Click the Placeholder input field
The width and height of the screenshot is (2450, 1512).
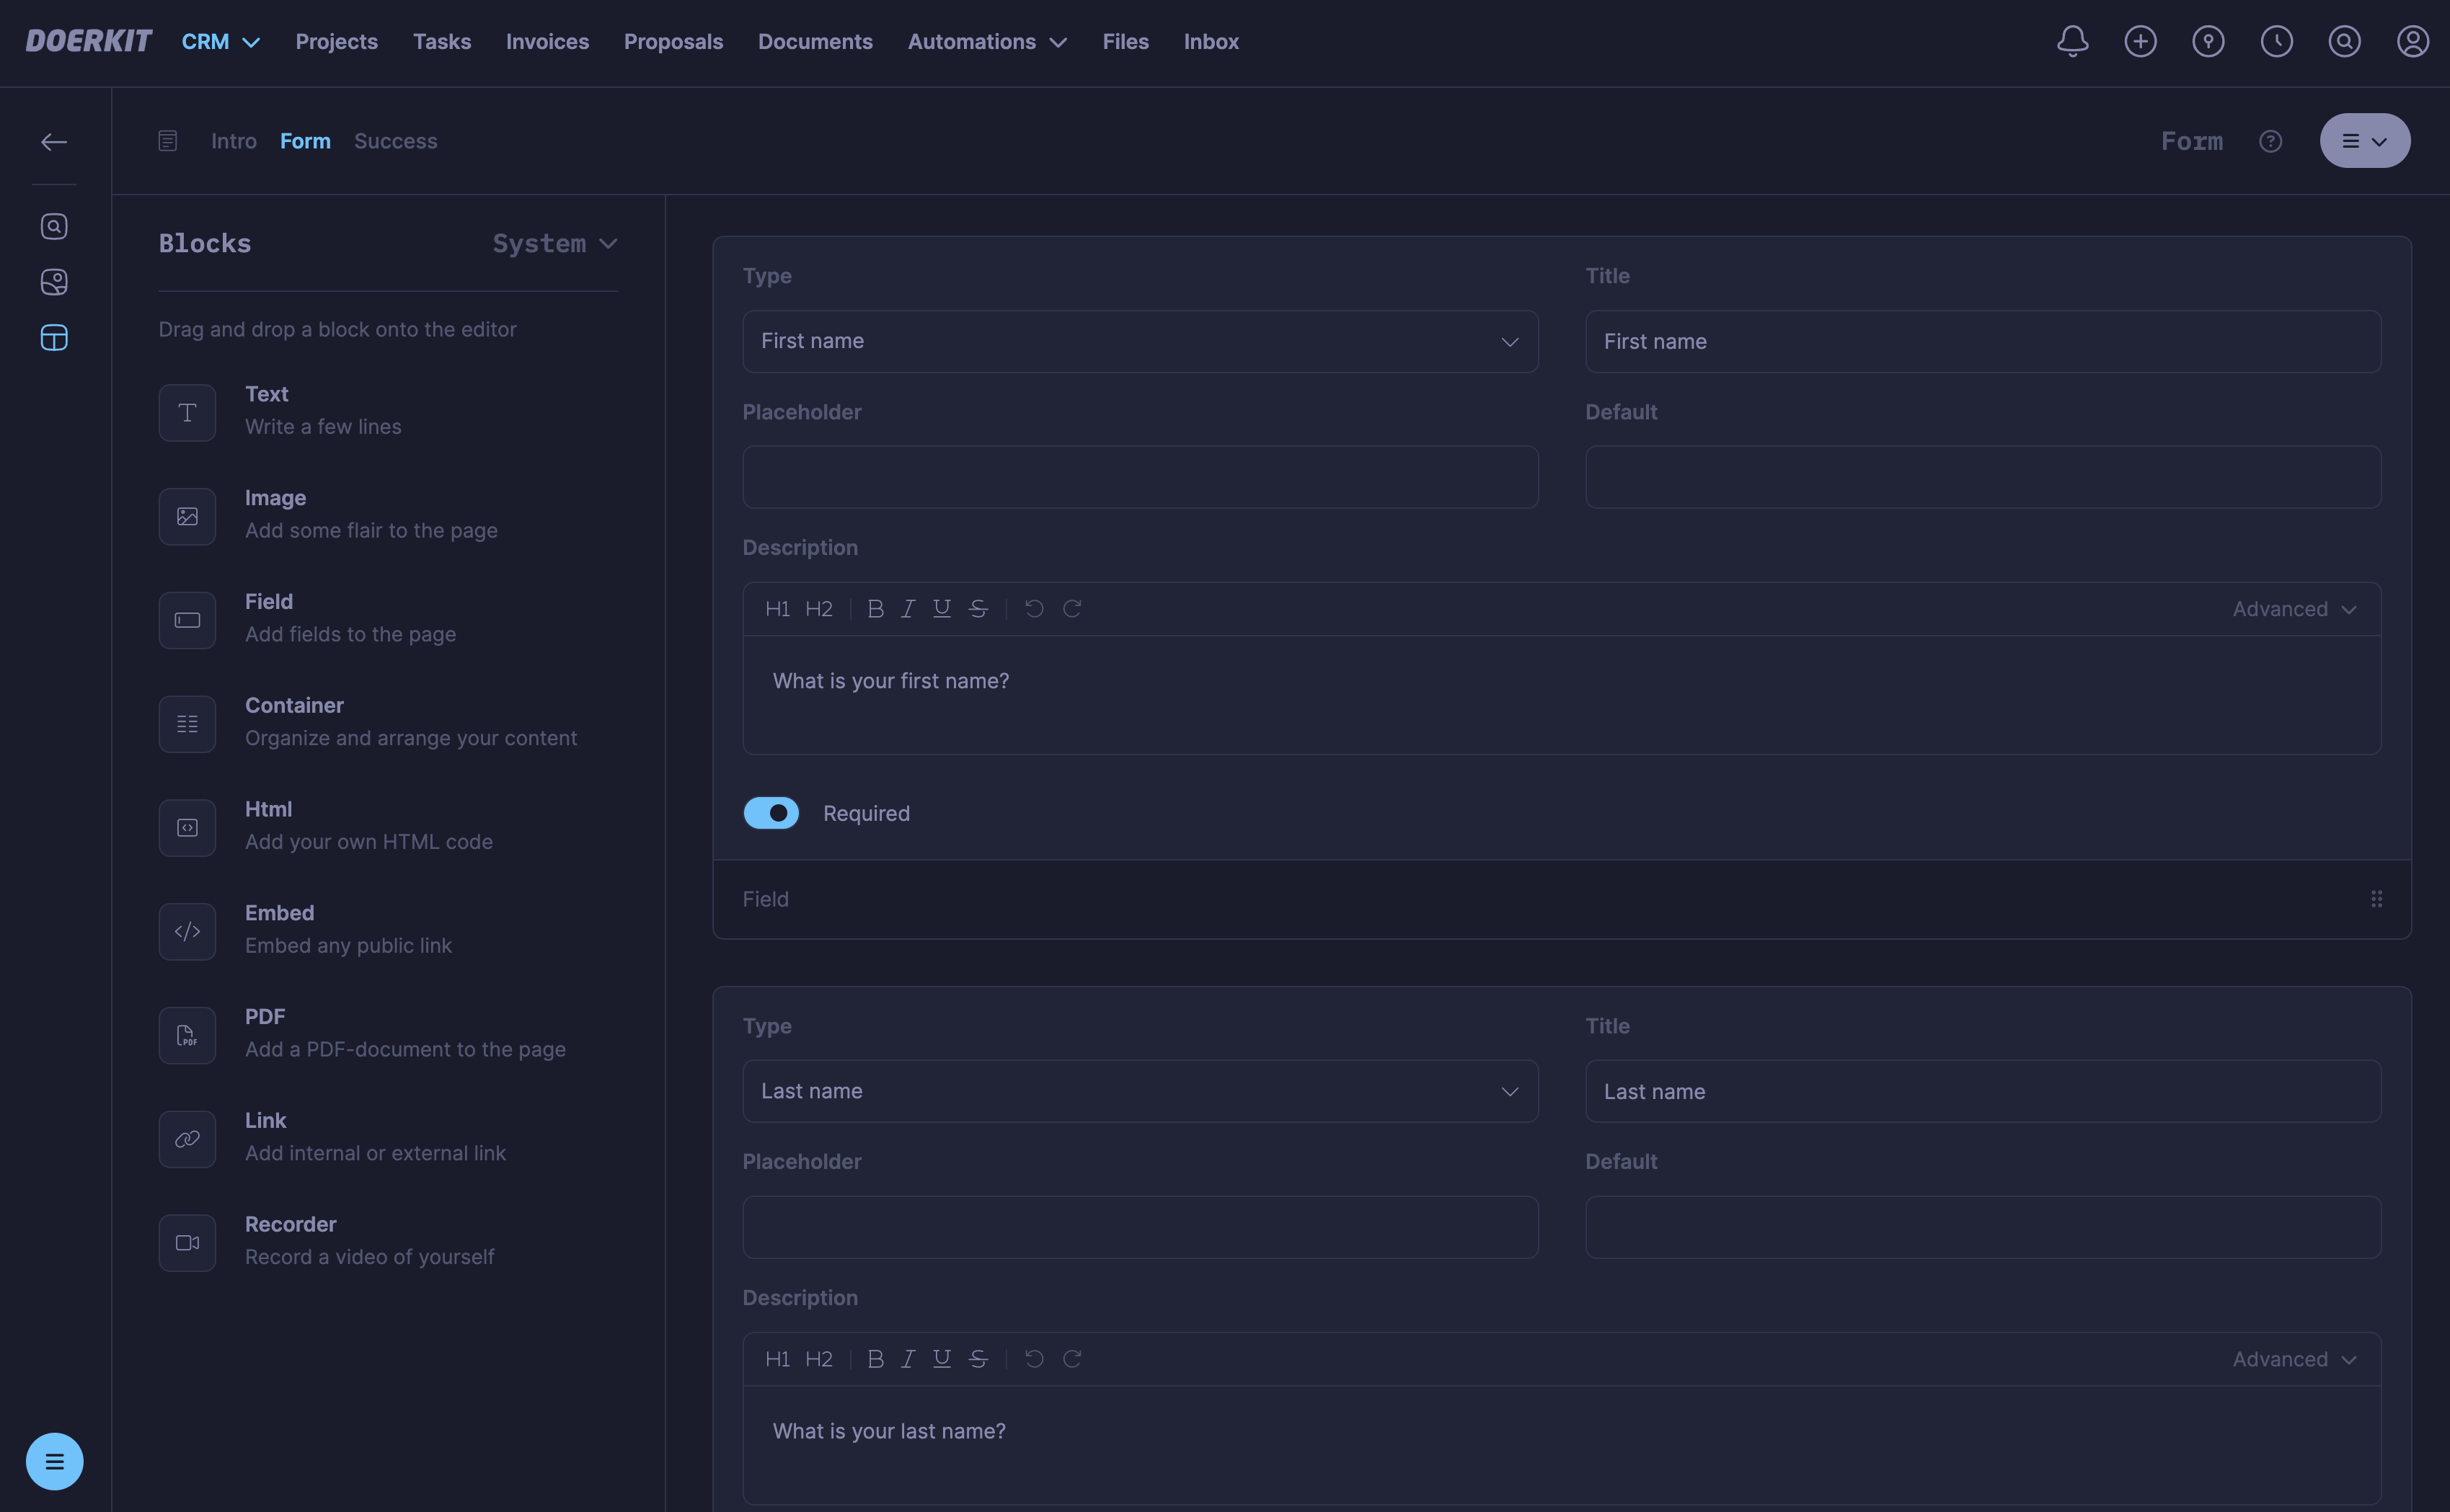(x=1139, y=477)
